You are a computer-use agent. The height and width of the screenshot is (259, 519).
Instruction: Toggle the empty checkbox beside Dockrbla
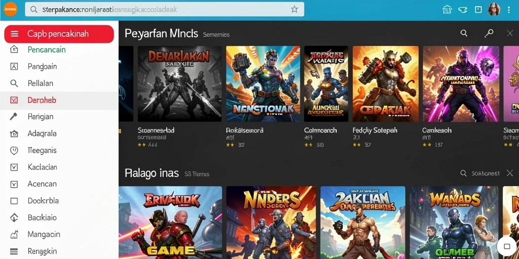point(14,201)
